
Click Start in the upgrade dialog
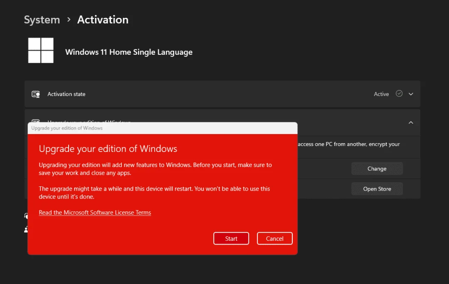(x=231, y=238)
